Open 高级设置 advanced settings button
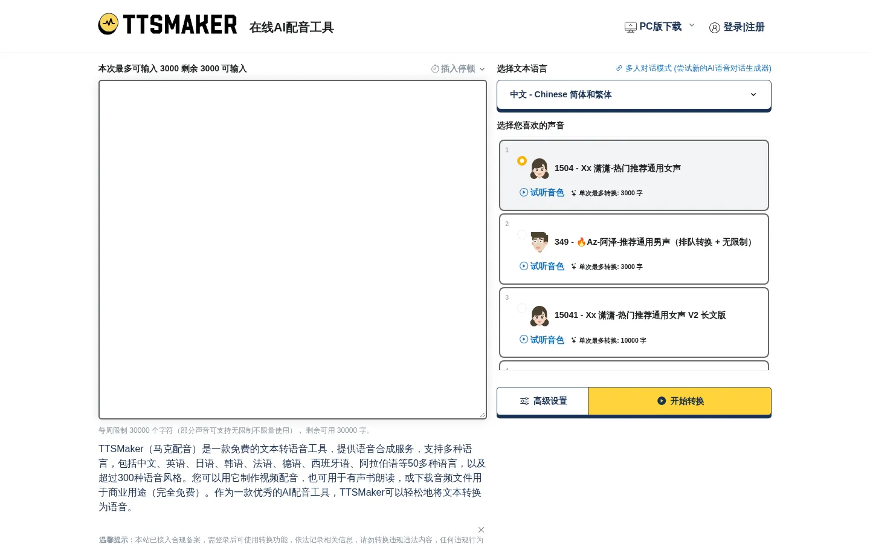This screenshot has height=544, width=870. coord(543,401)
